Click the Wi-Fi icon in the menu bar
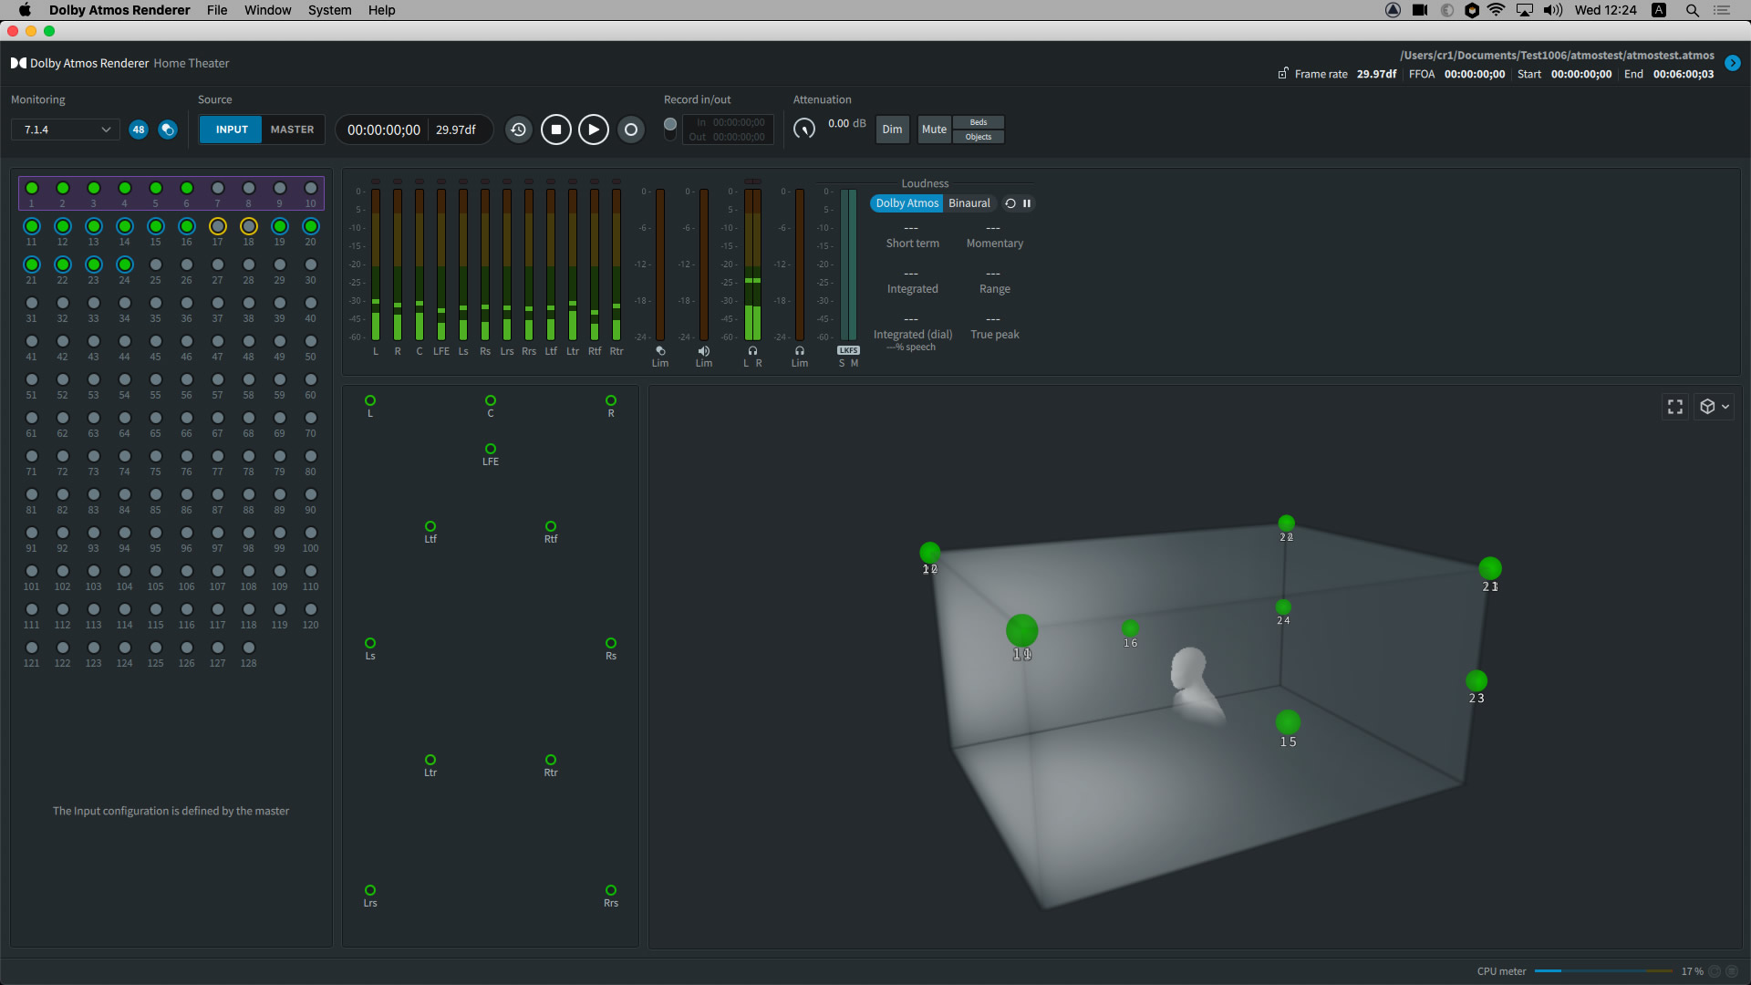 click(x=1497, y=10)
